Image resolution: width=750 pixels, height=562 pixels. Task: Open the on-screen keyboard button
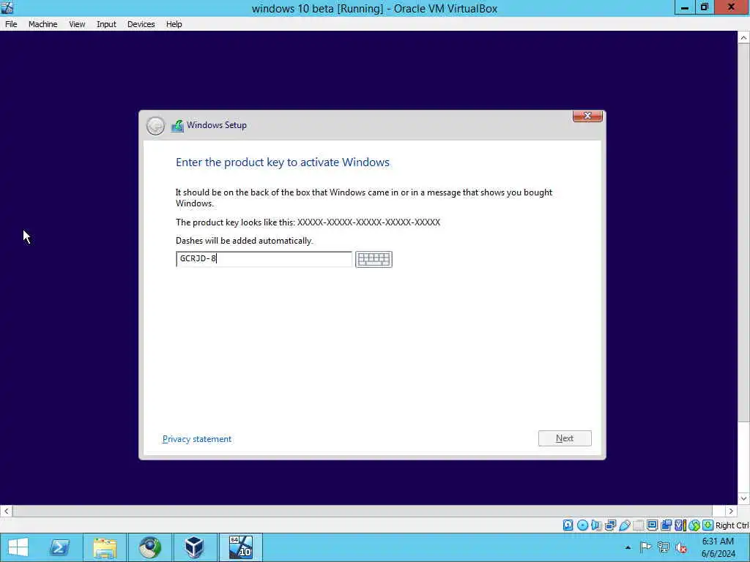(374, 259)
